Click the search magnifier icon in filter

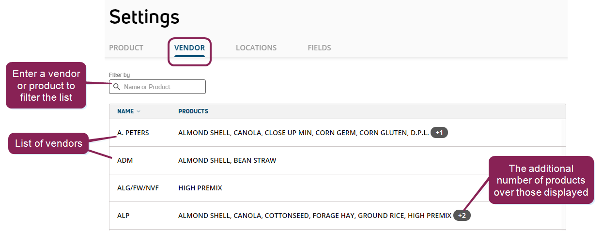(117, 87)
